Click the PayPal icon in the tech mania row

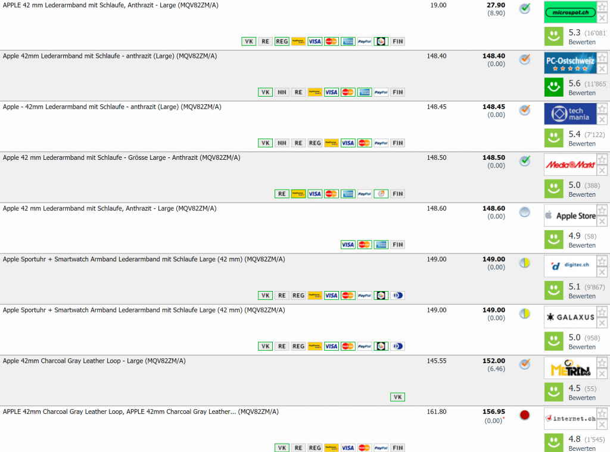381,143
